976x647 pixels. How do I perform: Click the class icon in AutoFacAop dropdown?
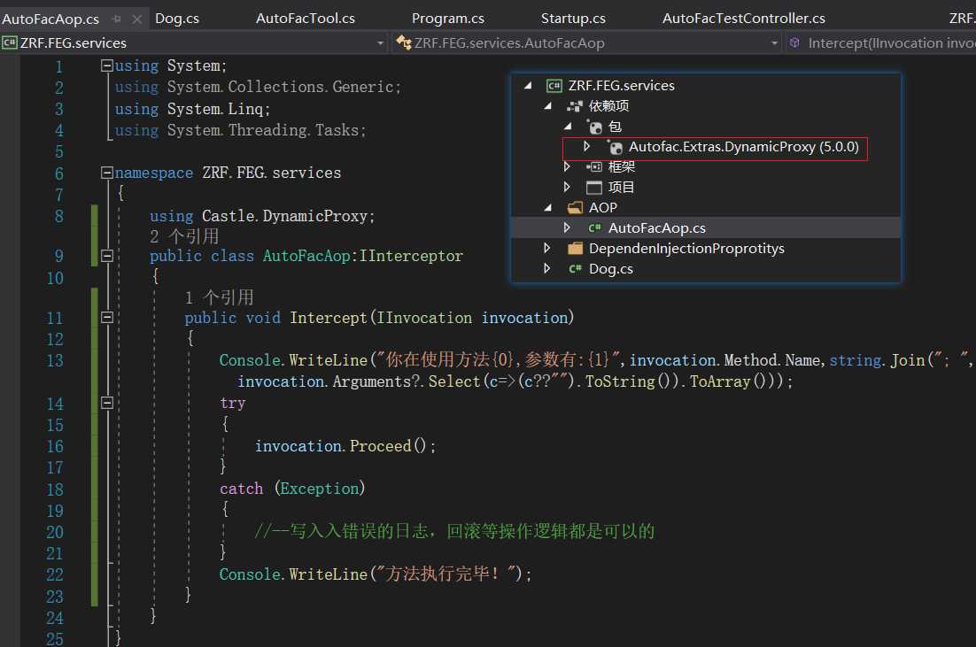click(x=404, y=42)
